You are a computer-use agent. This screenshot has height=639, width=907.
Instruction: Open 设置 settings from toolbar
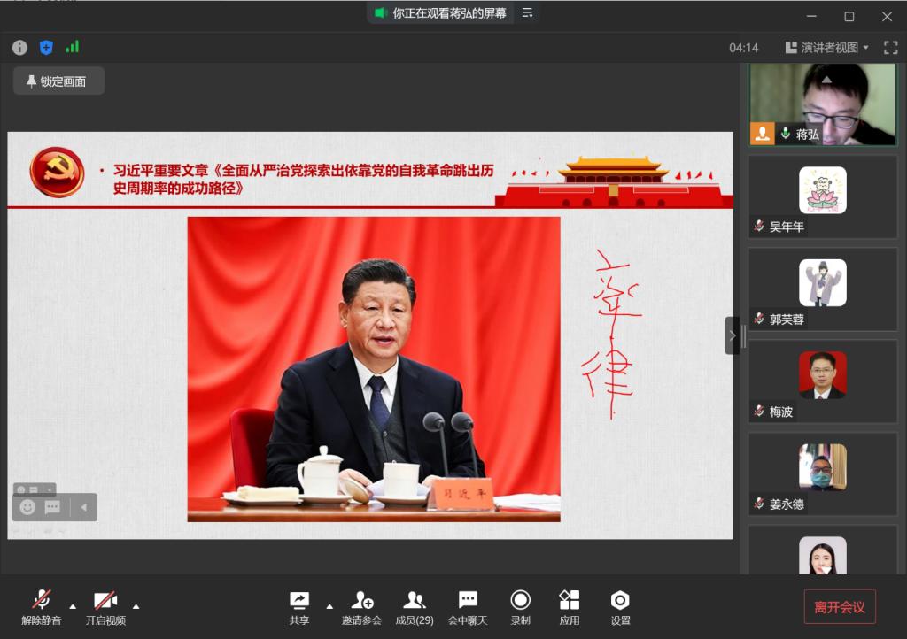620,607
